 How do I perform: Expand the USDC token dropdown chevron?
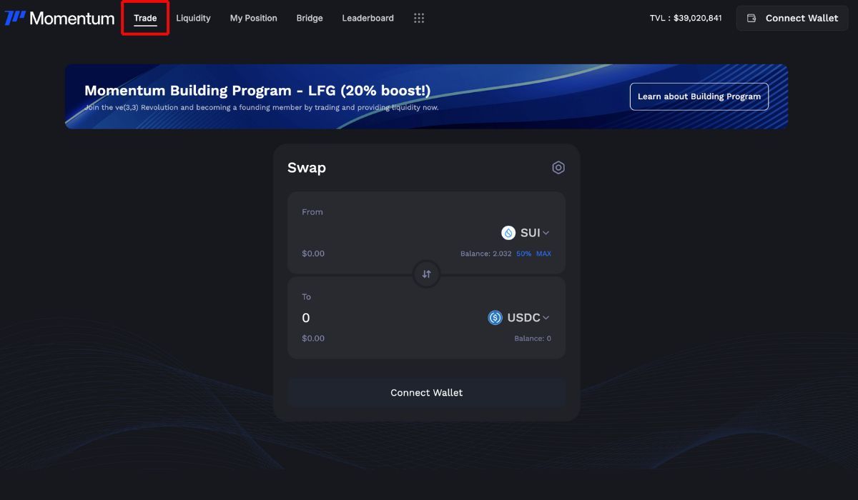546,318
